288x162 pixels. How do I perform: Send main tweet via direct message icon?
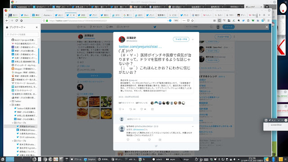click(152, 109)
